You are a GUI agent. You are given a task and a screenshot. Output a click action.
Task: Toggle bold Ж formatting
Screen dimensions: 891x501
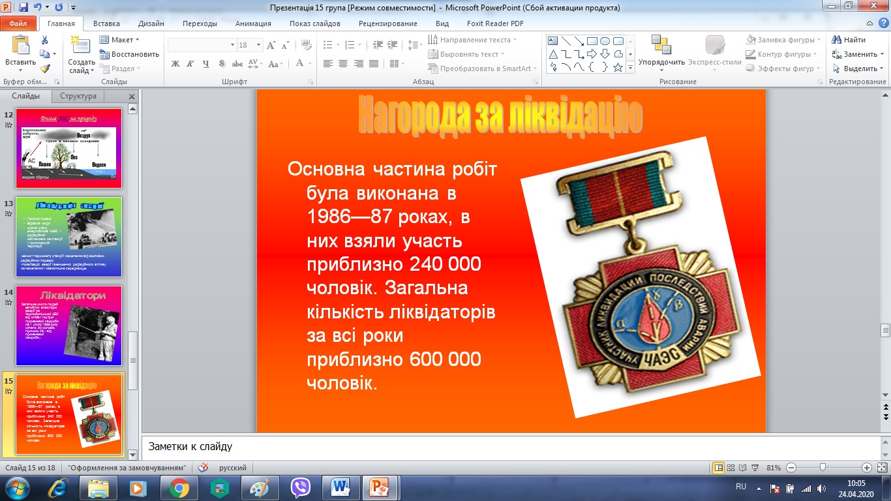click(x=175, y=64)
